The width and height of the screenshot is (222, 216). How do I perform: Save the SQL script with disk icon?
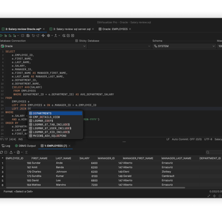[x=28, y=35]
